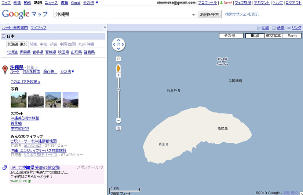Click the circle location button above Pegman
Image resolution: width=303 pixels, height=195 pixels.
pyautogui.click(x=118, y=59)
